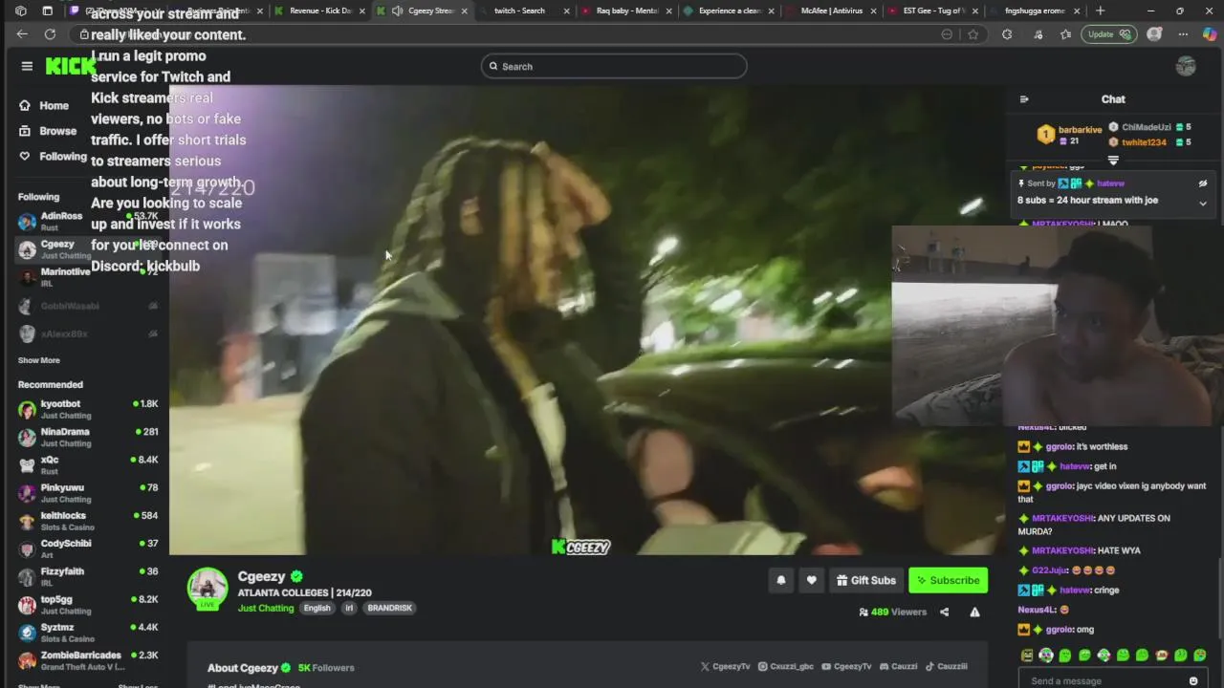Switch to the twitch - Search tab
The height and width of the screenshot is (688, 1224).
click(524, 11)
